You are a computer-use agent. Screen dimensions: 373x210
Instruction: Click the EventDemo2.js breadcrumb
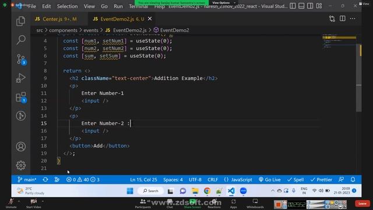coord(126,30)
